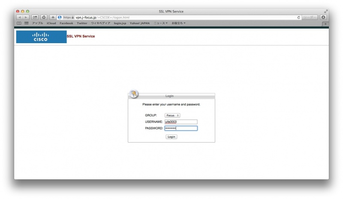Click the Cisco logo banner
This screenshot has width=343, height=199.
coord(41,37)
